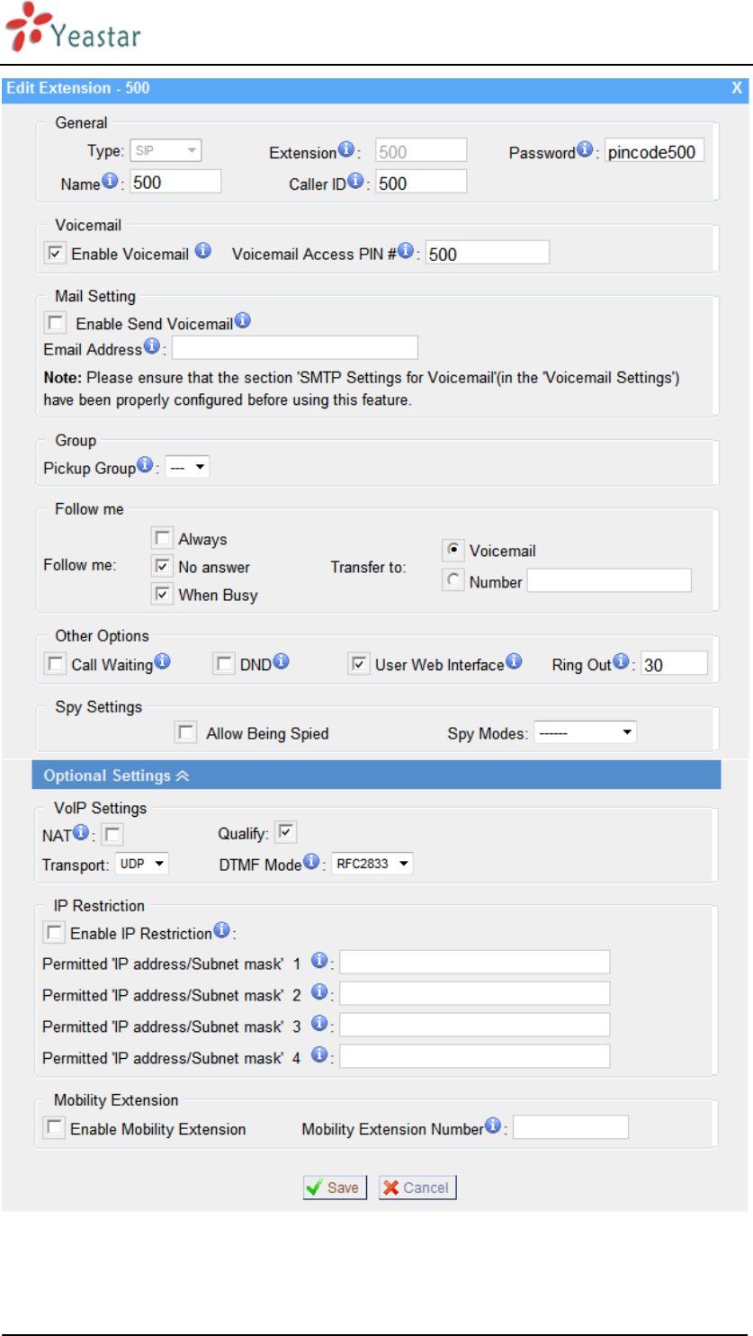Click the info icon next to Password

pos(585,150)
